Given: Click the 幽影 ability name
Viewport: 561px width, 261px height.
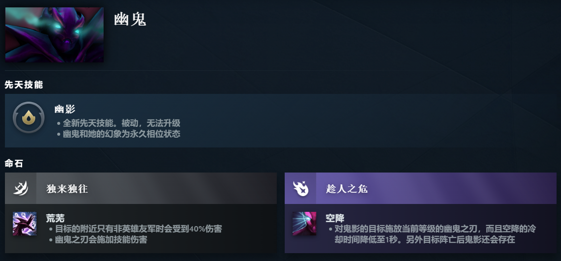Looking at the screenshot, I should coord(65,109).
